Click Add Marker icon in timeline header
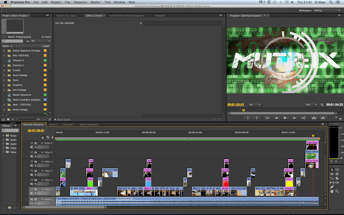Viewport: 344px width, 215px height. (x=52, y=138)
